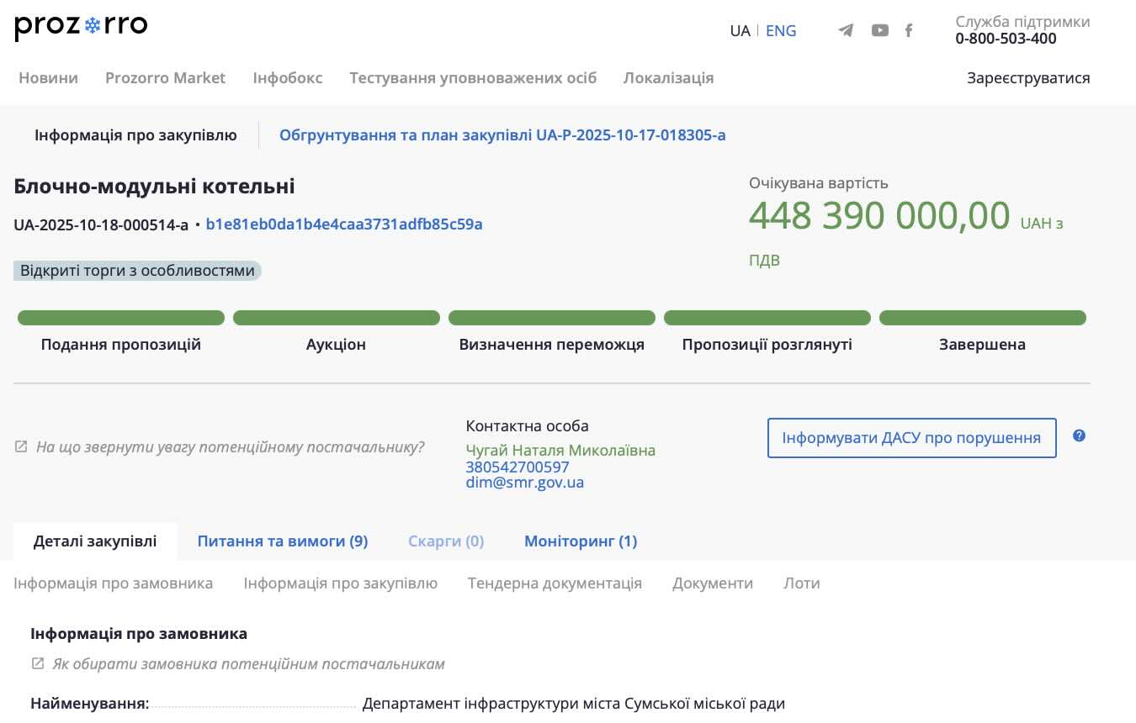The image size is (1136, 723).
Task: Jump to Тендерна документація section anchor
Action: pos(555,583)
